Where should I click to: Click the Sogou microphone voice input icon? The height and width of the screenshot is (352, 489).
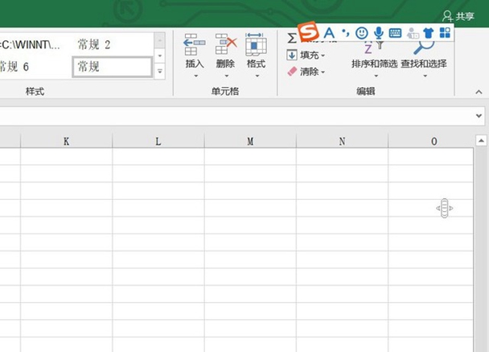pos(378,33)
